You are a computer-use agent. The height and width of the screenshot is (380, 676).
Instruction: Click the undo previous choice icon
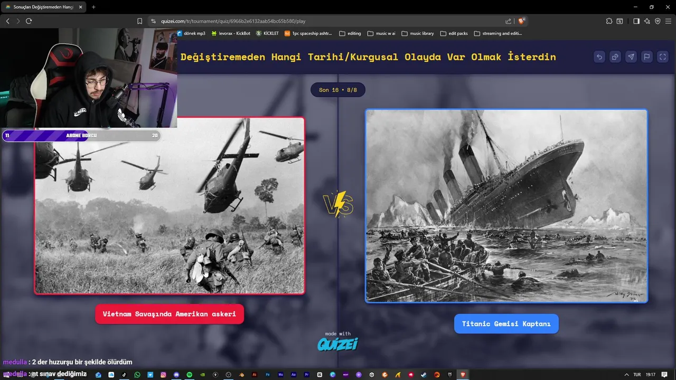pyautogui.click(x=599, y=57)
